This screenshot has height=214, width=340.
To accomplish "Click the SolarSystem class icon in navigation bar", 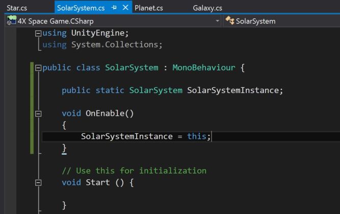I will pyautogui.click(x=229, y=21).
